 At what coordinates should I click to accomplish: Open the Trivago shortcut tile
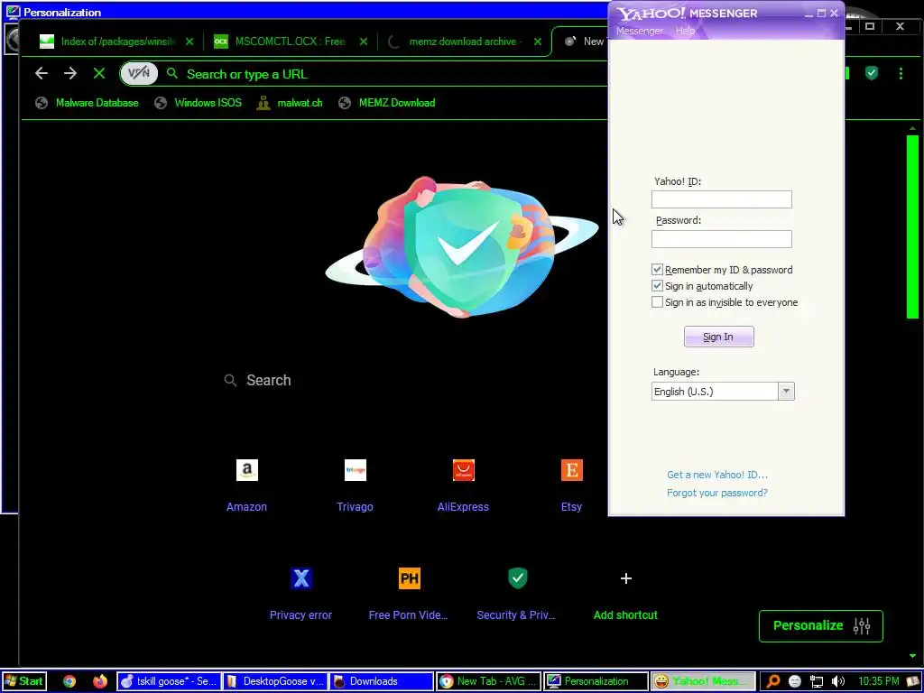pos(356,470)
